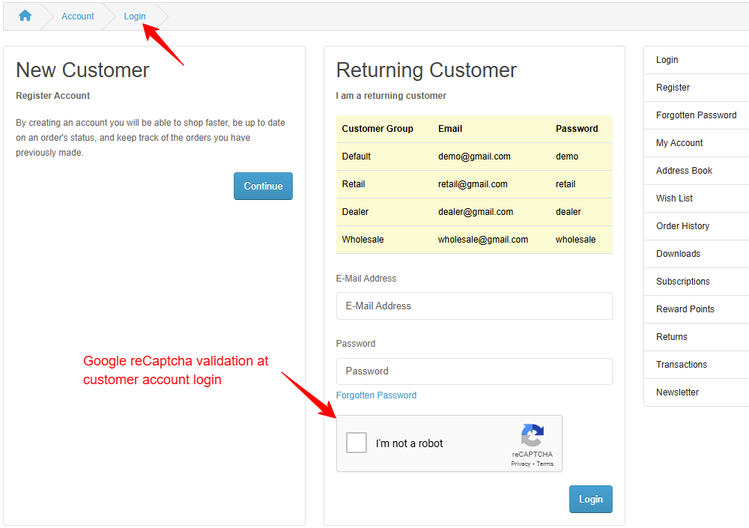Click the home icon in breadcrumb
Screen dimensions: 749x528
pyautogui.click(x=25, y=16)
